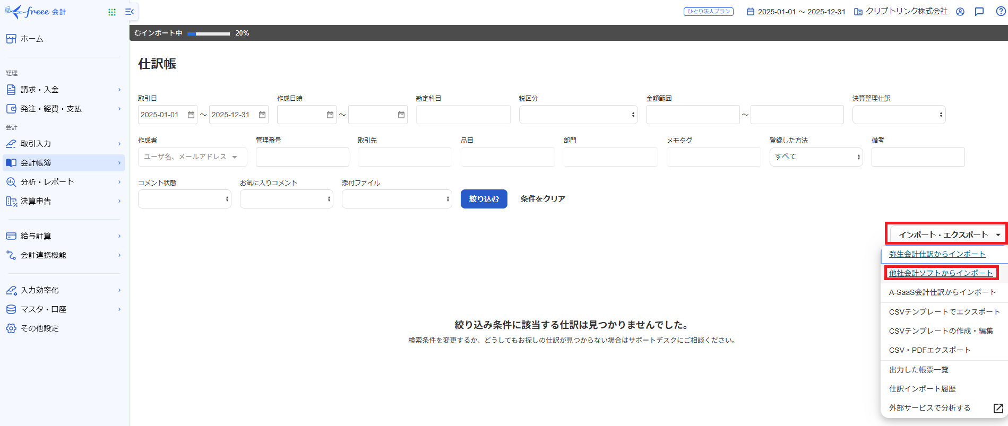
Task: Open the コメント状態 dropdown
Action: point(185,199)
